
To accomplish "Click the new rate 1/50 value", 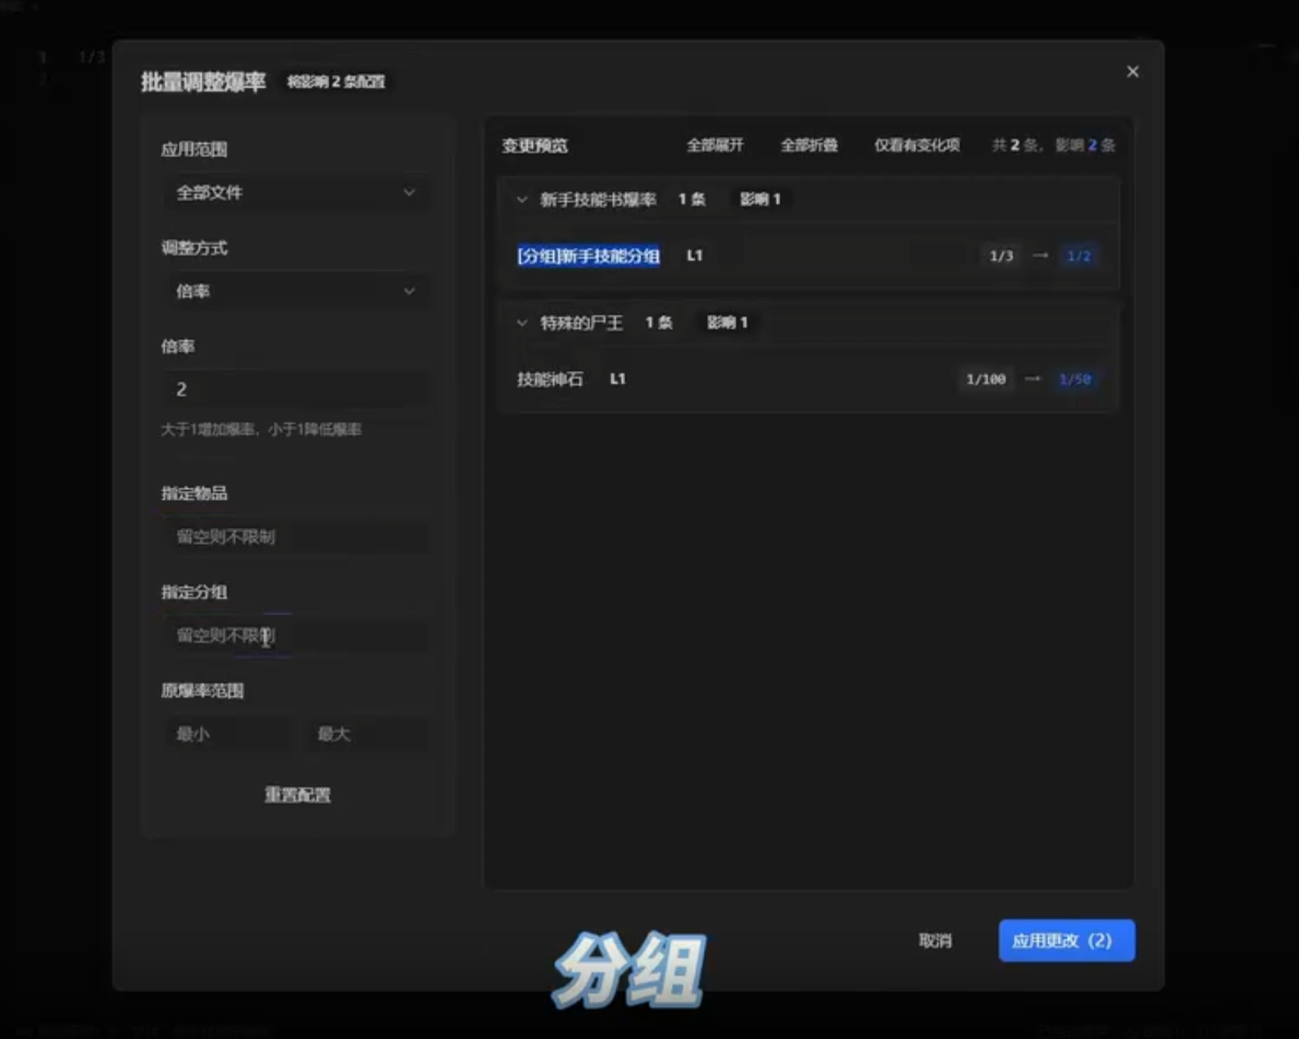I will pos(1074,379).
